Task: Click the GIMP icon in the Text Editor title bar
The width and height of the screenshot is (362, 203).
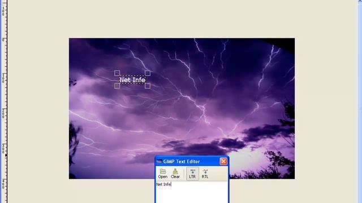Action: 160,161
